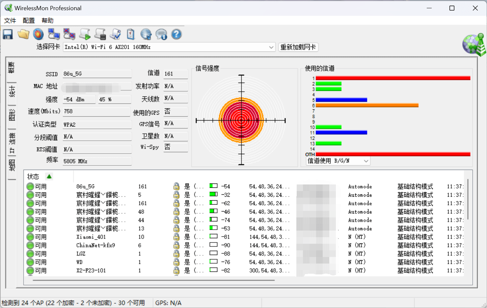Click the clipboard checklist toolbar icon

[x=131, y=34]
